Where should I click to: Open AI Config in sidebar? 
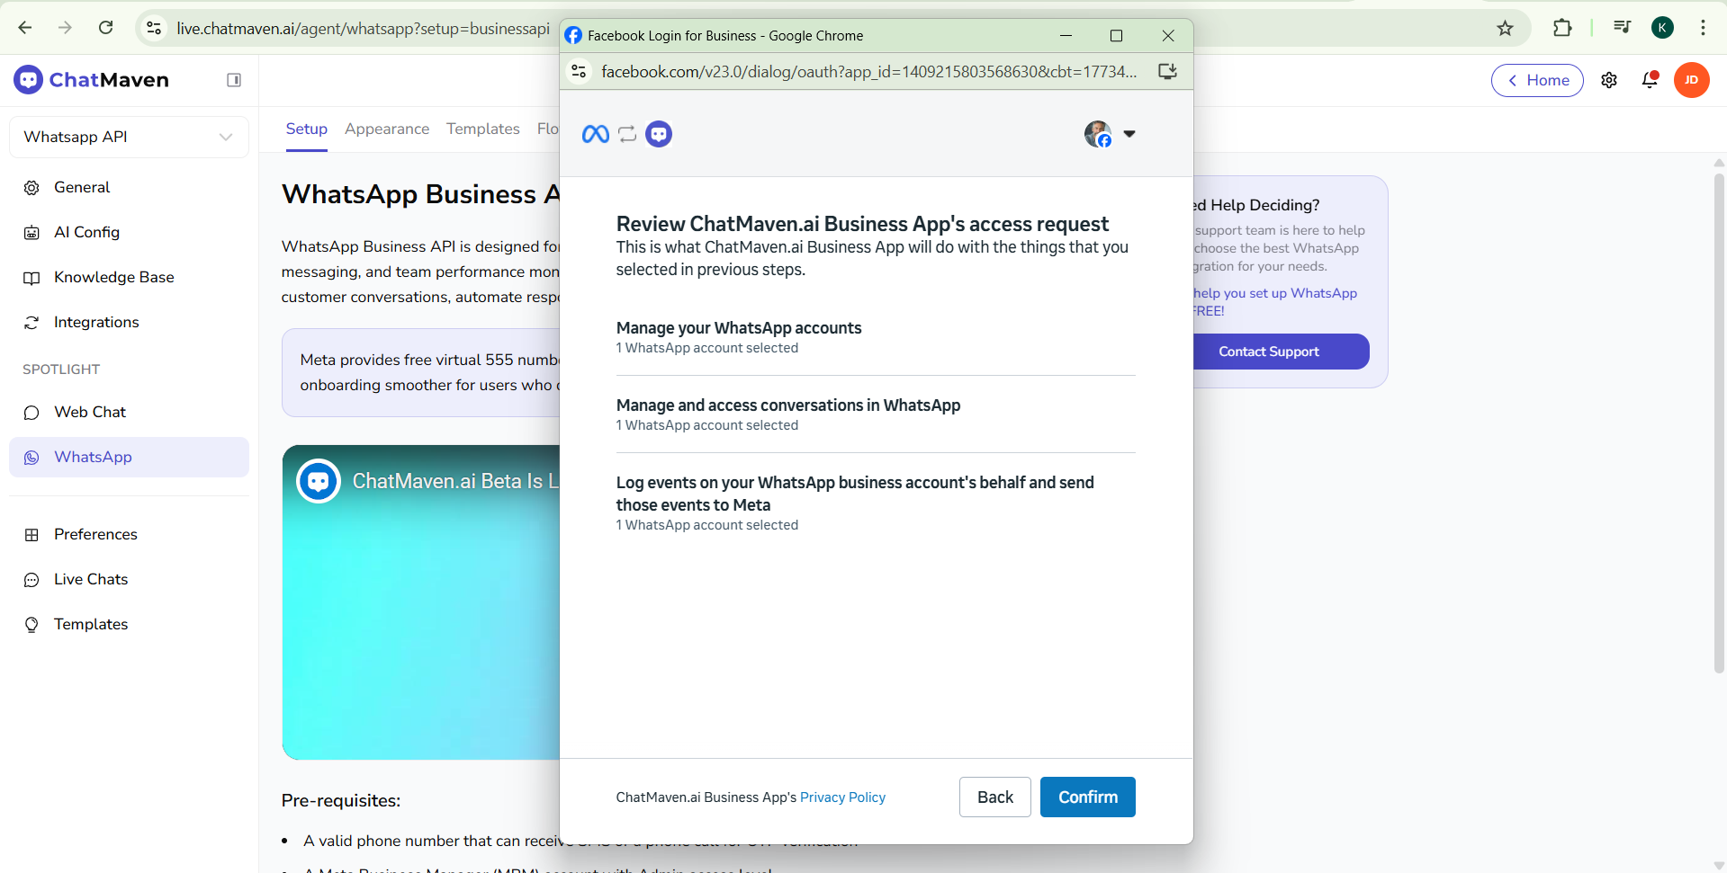(86, 232)
